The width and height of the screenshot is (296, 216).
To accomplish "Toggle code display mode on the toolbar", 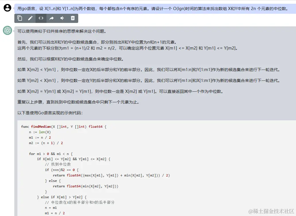I will pos(41,18).
